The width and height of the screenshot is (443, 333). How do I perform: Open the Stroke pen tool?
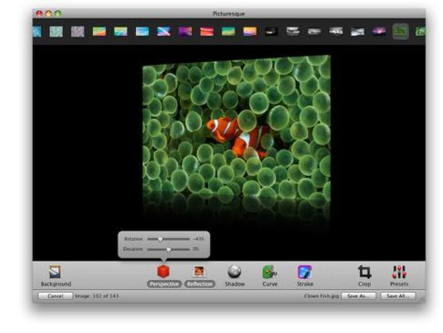pos(305,272)
